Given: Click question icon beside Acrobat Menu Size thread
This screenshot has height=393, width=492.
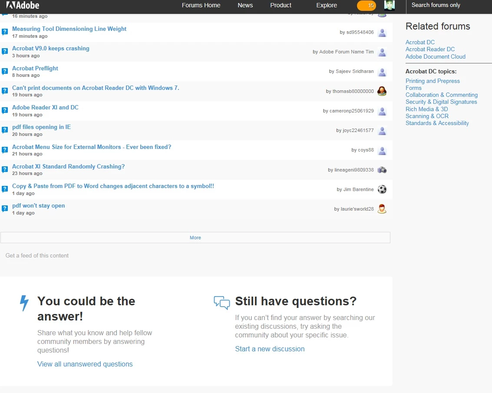Looking at the screenshot, I should (x=5, y=150).
